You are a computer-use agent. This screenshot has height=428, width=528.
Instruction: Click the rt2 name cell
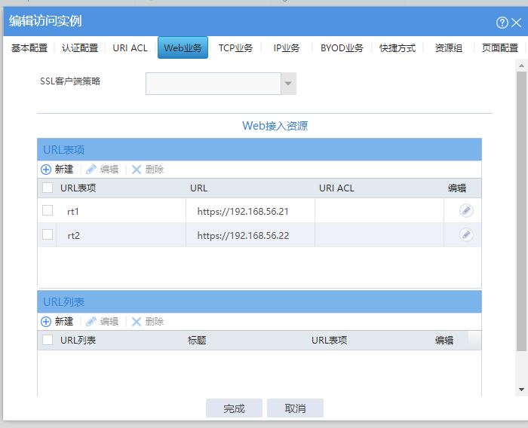point(121,235)
